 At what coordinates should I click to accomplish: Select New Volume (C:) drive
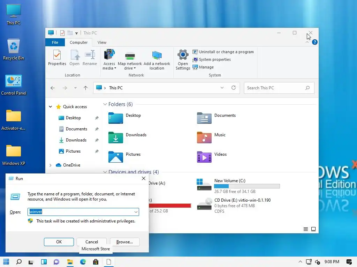tap(238, 186)
